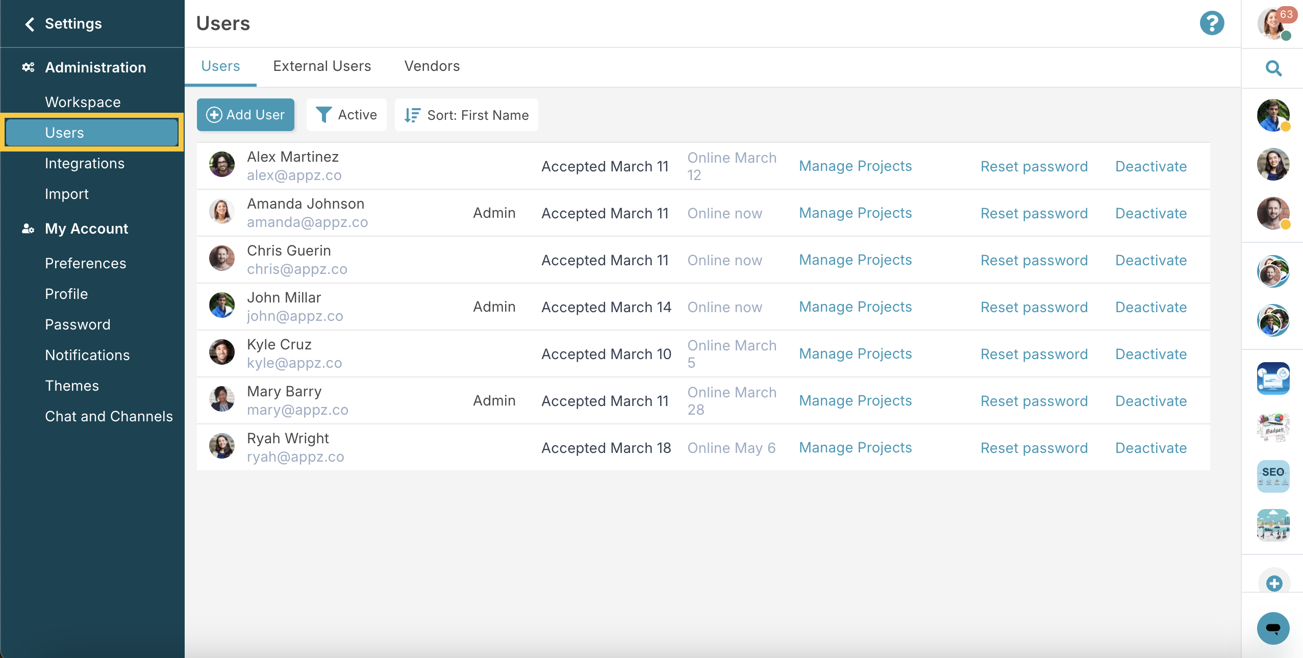Open the Sort: First Name dropdown

click(x=466, y=115)
